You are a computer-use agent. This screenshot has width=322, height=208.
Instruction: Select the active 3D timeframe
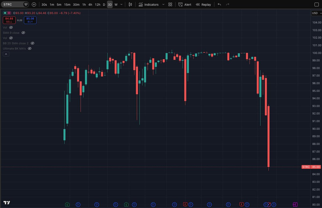point(110,5)
